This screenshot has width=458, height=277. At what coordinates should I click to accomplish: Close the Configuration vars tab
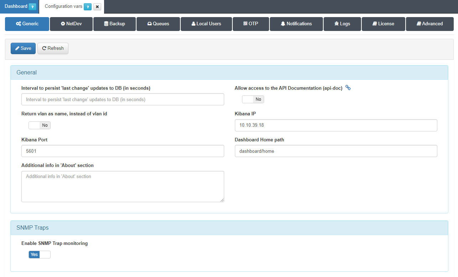pos(97,7)
